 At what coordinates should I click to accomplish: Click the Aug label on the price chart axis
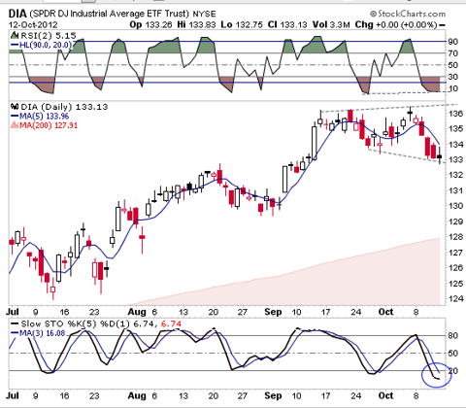pyautogui.click(x=137, y=312)
